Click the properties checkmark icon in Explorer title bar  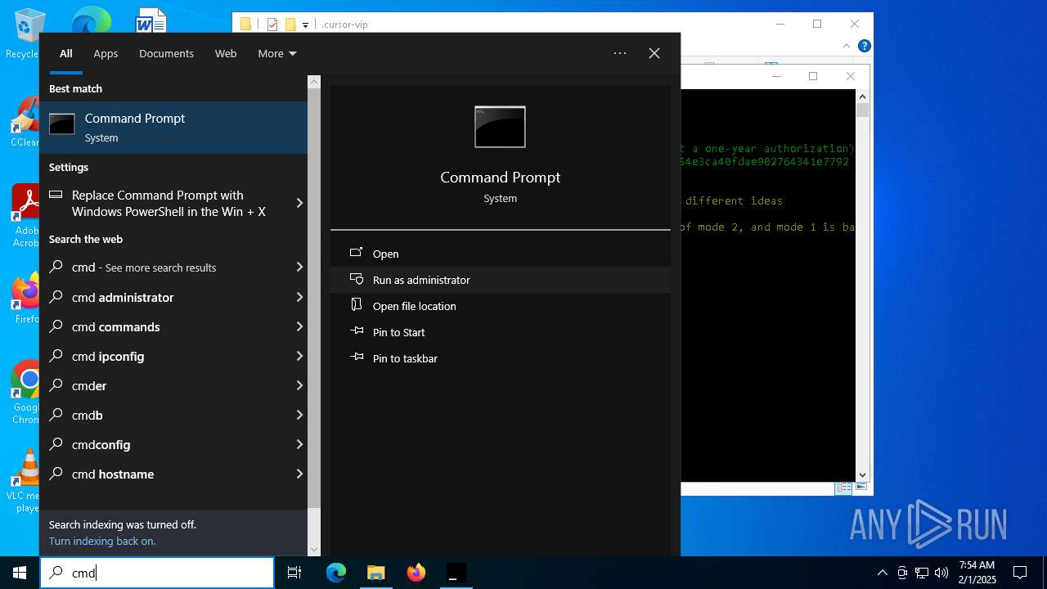(x=273, y=24)
